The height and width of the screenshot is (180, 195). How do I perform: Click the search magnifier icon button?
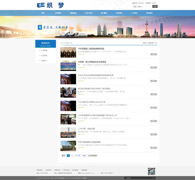pos(155,7)
